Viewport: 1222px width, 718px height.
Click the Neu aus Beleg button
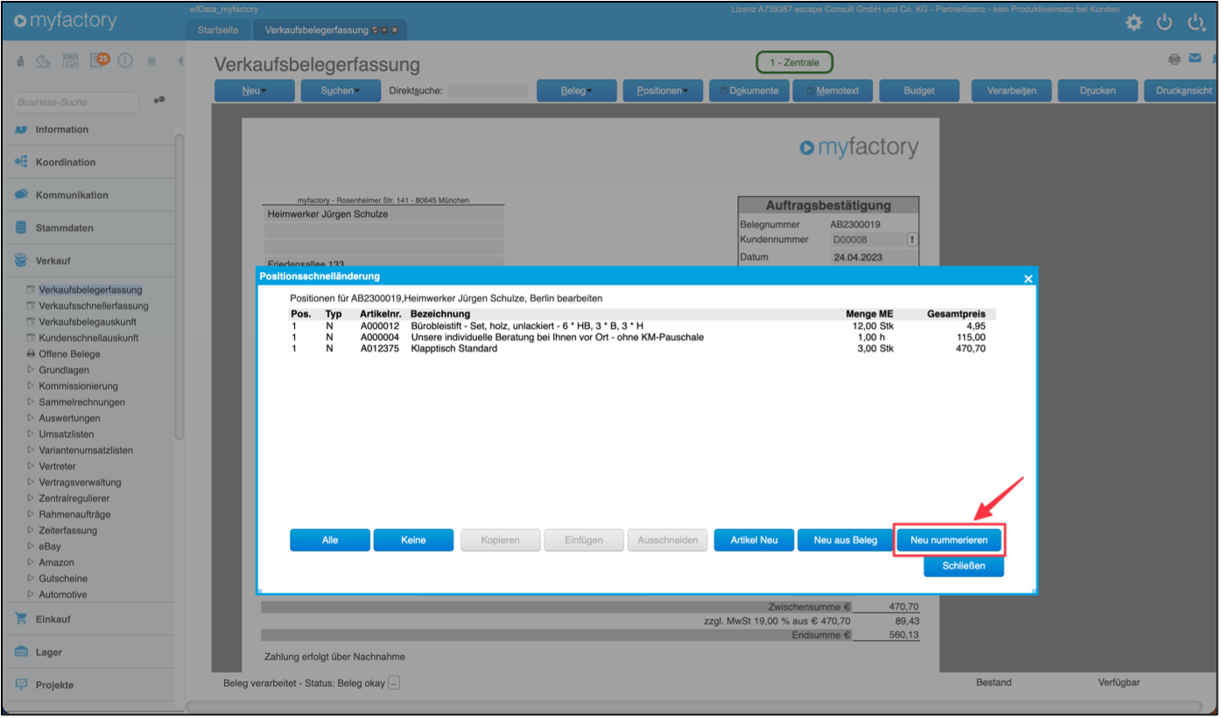tap(845, 540)
